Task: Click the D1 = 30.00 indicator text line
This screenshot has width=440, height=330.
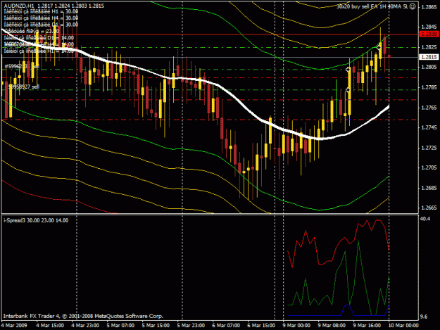Action: click(42, 25)
